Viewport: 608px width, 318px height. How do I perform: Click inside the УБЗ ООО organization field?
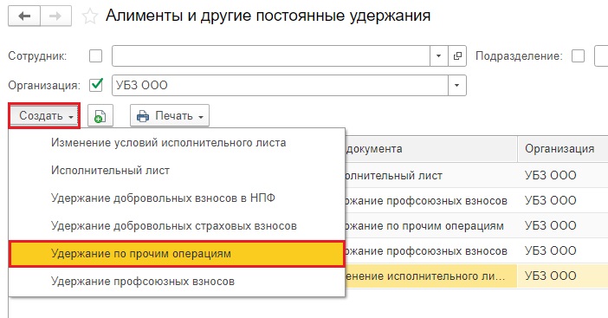point(280,85)
